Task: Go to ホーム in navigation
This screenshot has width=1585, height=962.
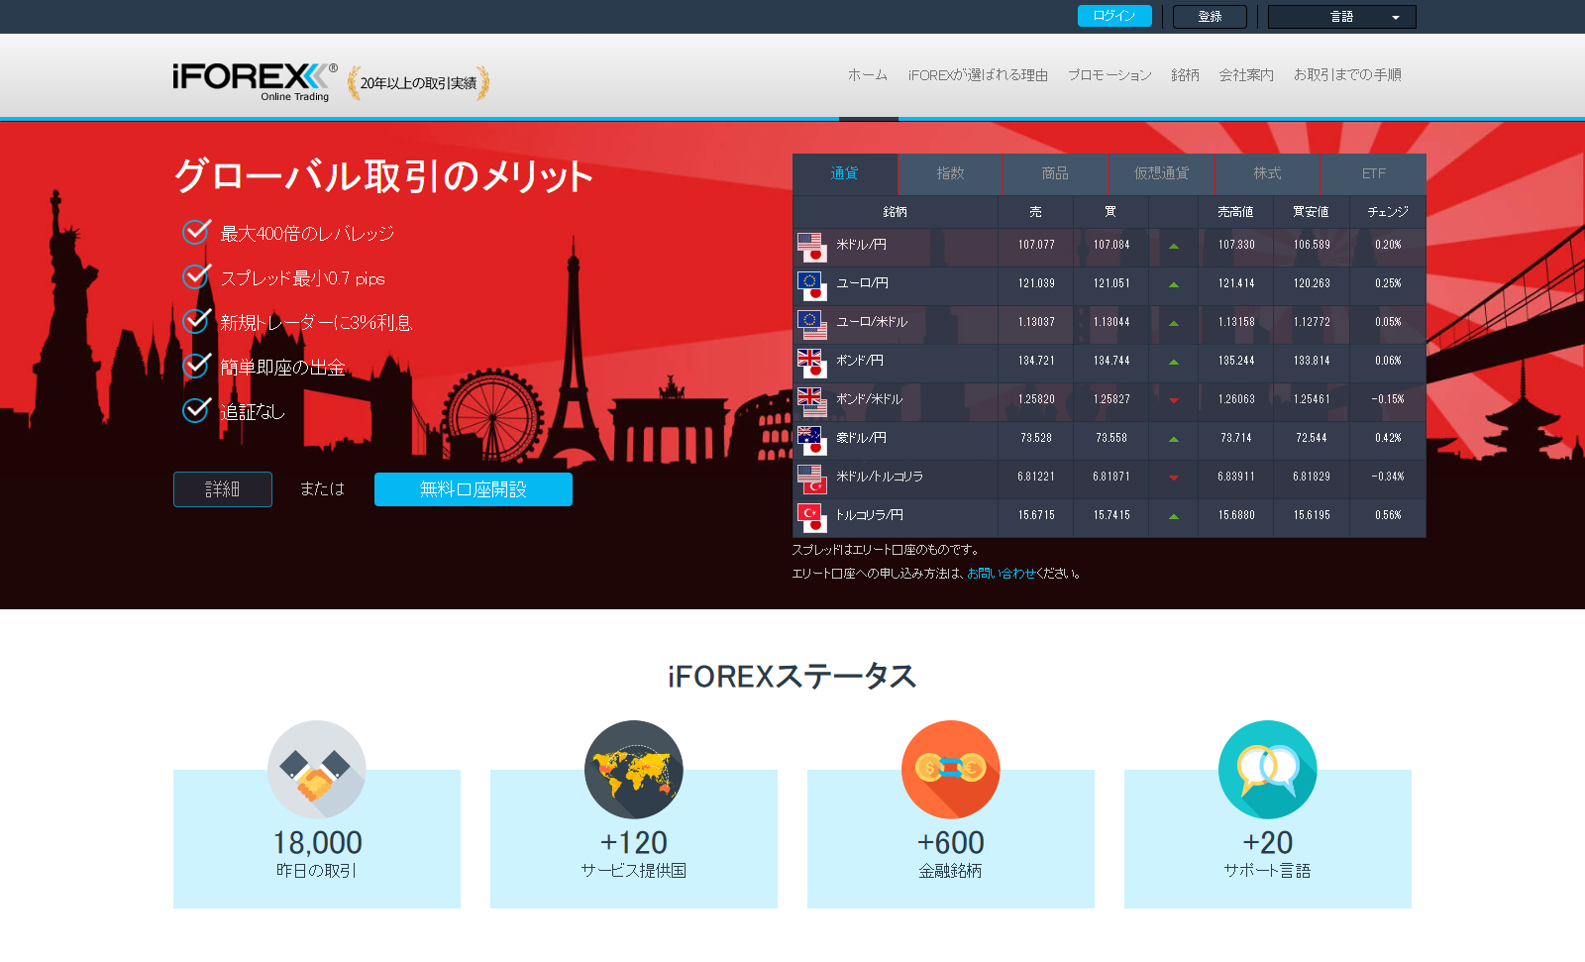Action: (x=868, y=75)
